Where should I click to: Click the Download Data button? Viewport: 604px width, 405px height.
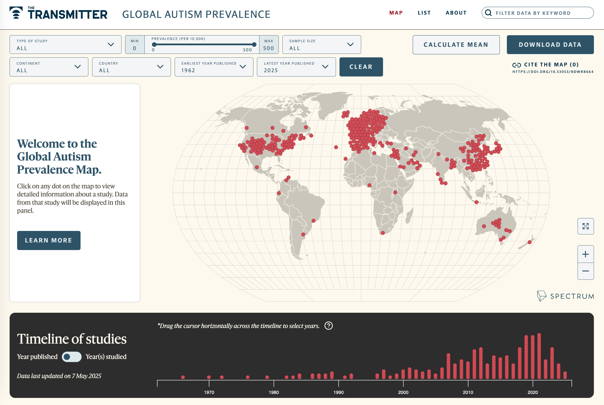(x=550, y=45)
